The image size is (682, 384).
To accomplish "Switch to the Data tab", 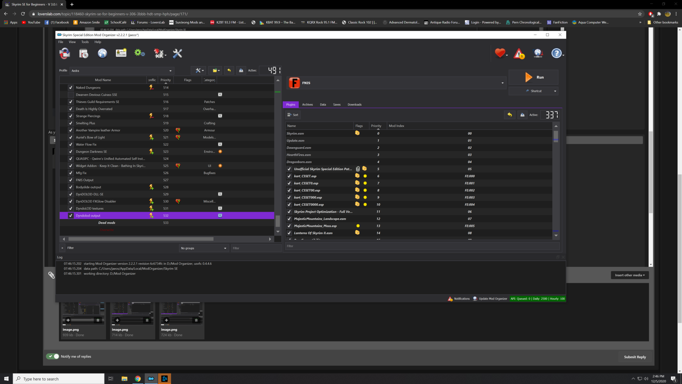I will (323, 105).
